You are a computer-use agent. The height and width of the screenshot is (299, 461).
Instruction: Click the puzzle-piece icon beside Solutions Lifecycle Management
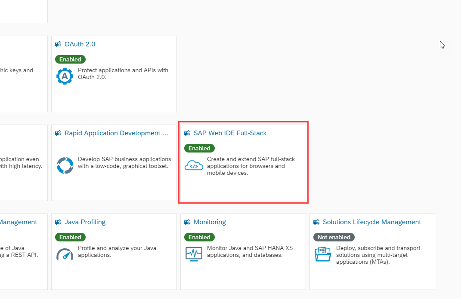pos(316,222)
